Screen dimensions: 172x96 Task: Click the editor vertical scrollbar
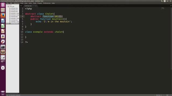coord(171,39)
